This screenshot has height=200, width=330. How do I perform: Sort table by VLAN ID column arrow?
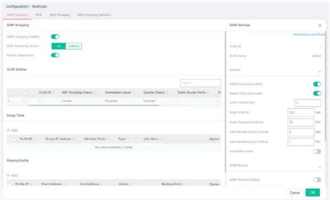tap(53, 93)
